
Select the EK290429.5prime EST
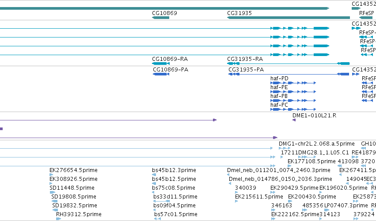(273, 192)
